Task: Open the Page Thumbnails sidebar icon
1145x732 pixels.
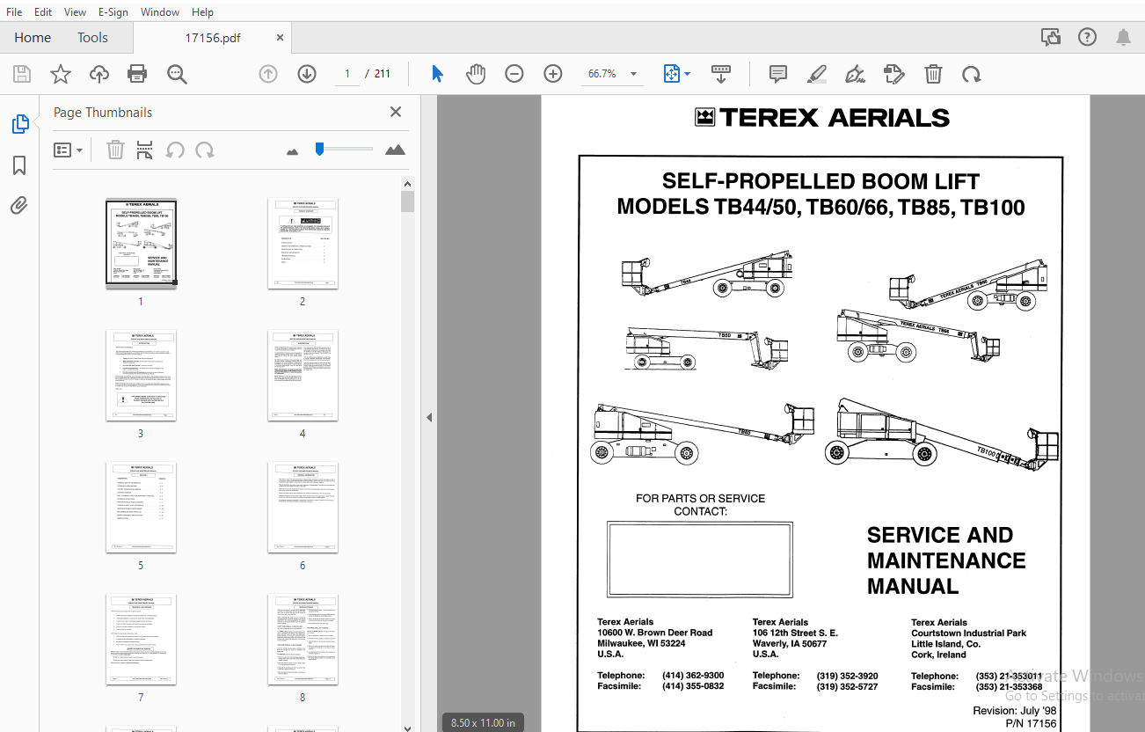Action: coord(19,125)
